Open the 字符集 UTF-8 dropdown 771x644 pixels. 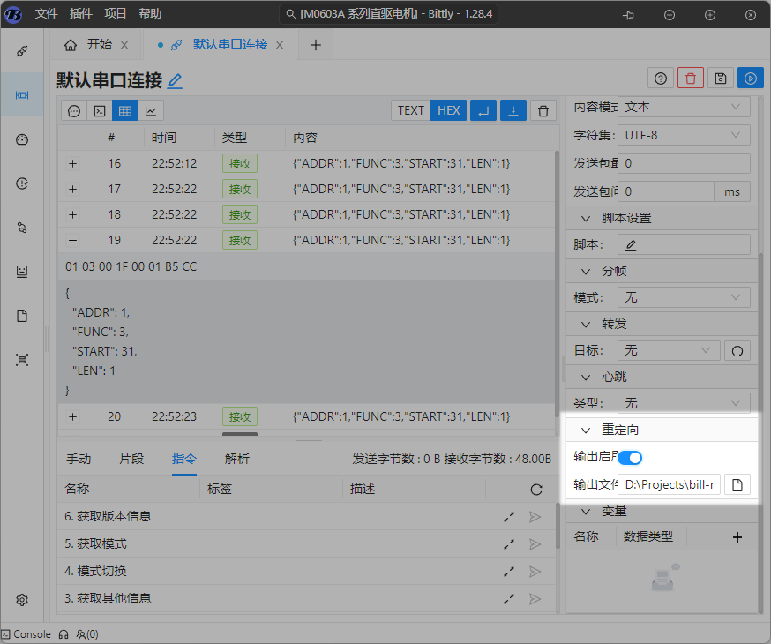click(x=684, y=135)
